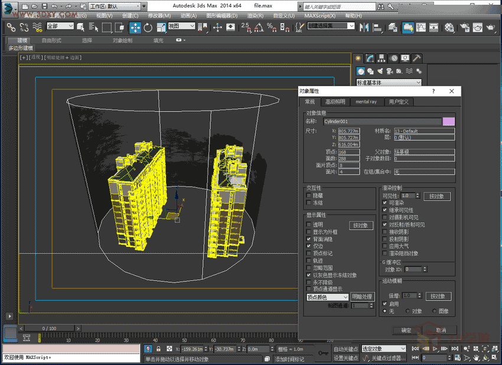Select the 图像 motion blur radio button
The image size is (502, 365).
tap(435, 311)
